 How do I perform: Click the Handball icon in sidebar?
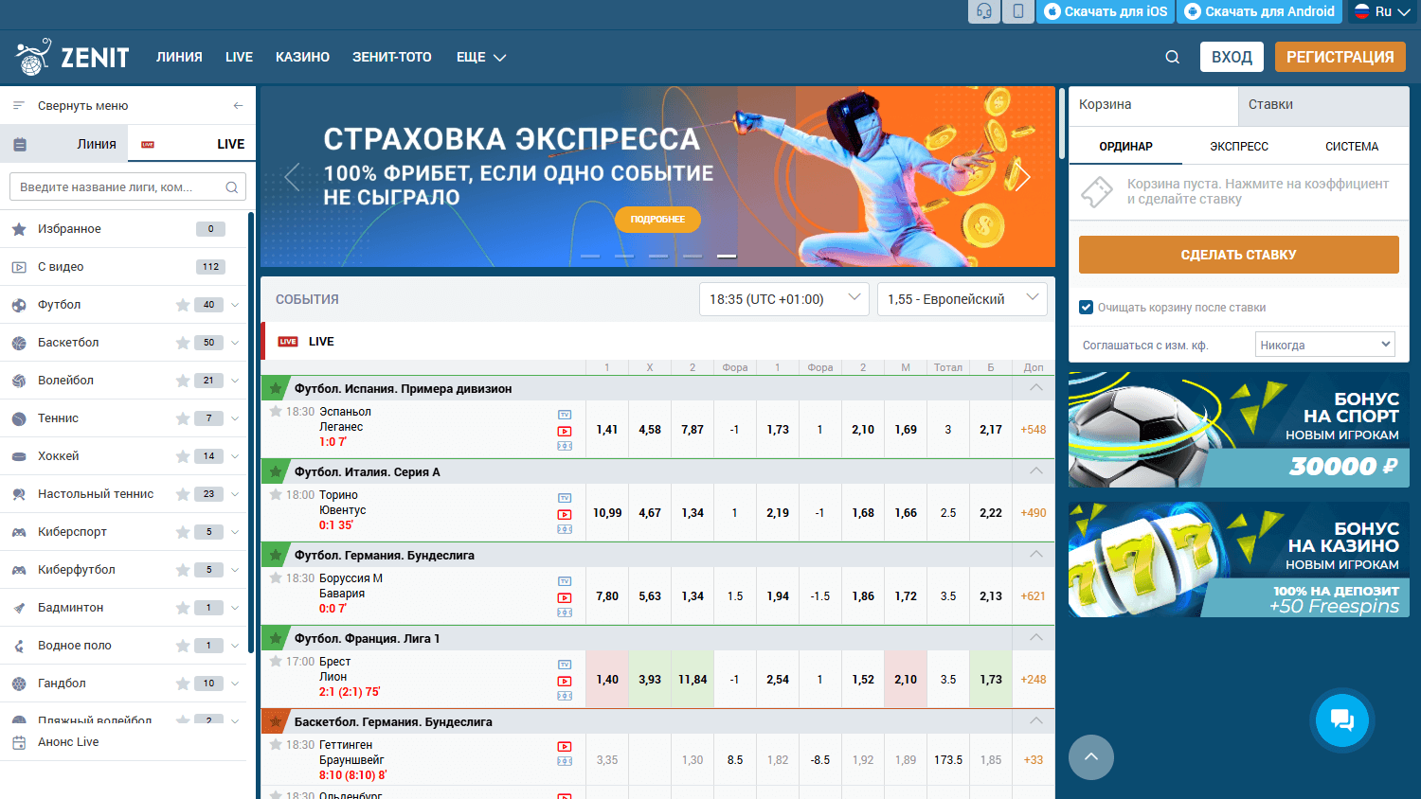19,684
